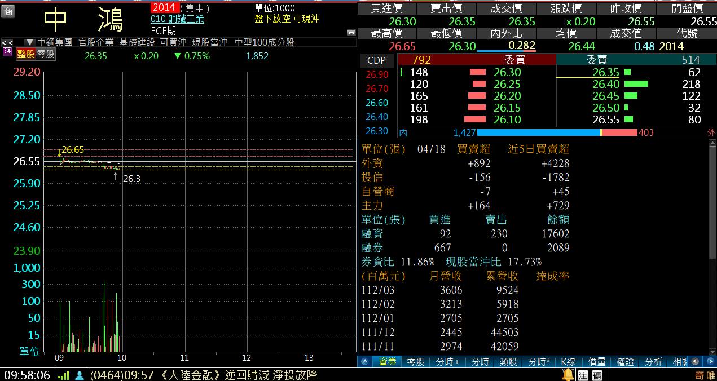Toggle 整股 whole-share mode
Screen dimensions: 717x381
25,54
